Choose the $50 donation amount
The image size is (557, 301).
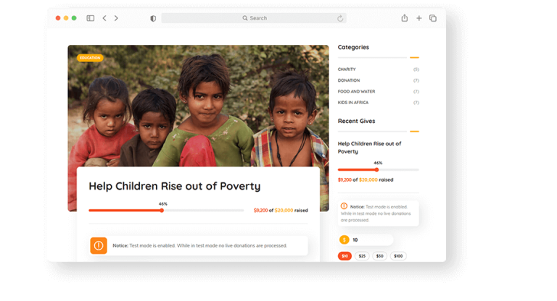[380, 256]
